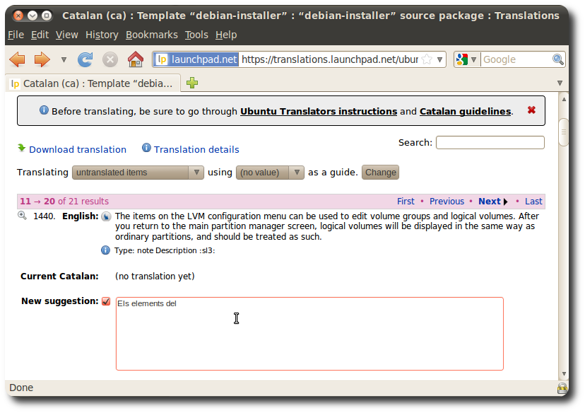Click the browser Forward arrow button

42,59
